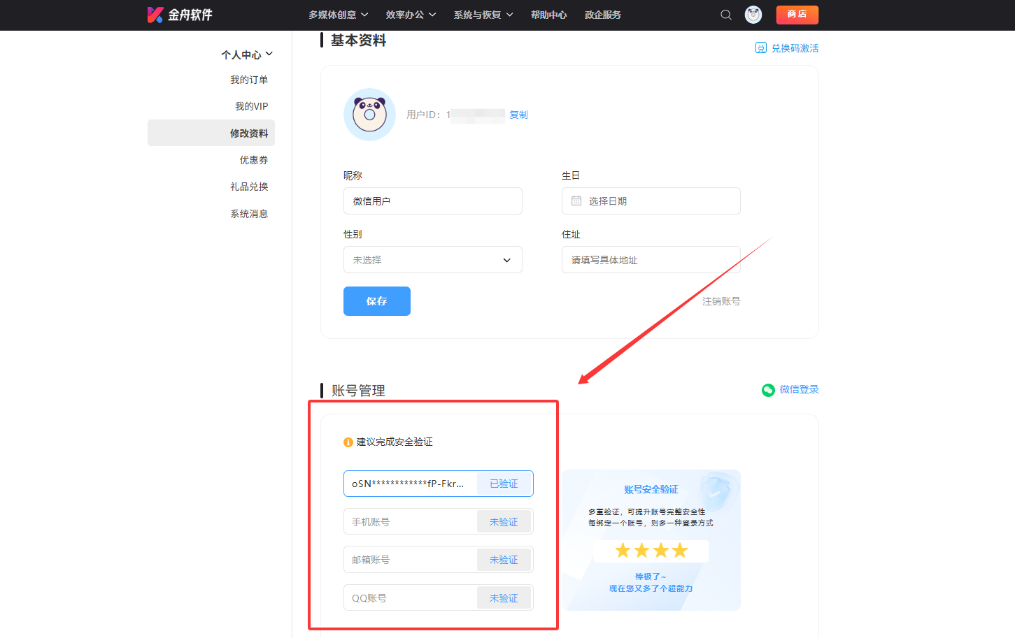This screenshot has height=638, width=1015.
Task: Expand the 效率办公 menu
Action: click(411, 15)
